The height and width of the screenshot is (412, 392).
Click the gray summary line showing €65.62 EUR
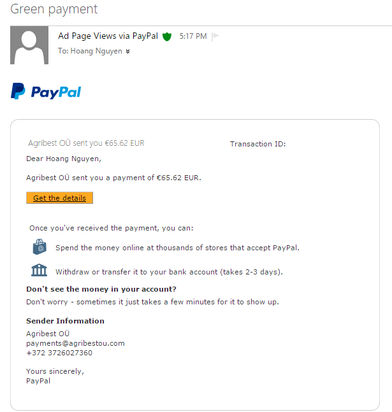86,143
